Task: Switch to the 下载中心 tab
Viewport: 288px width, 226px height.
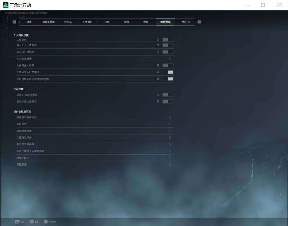Action: pos(185,22)
